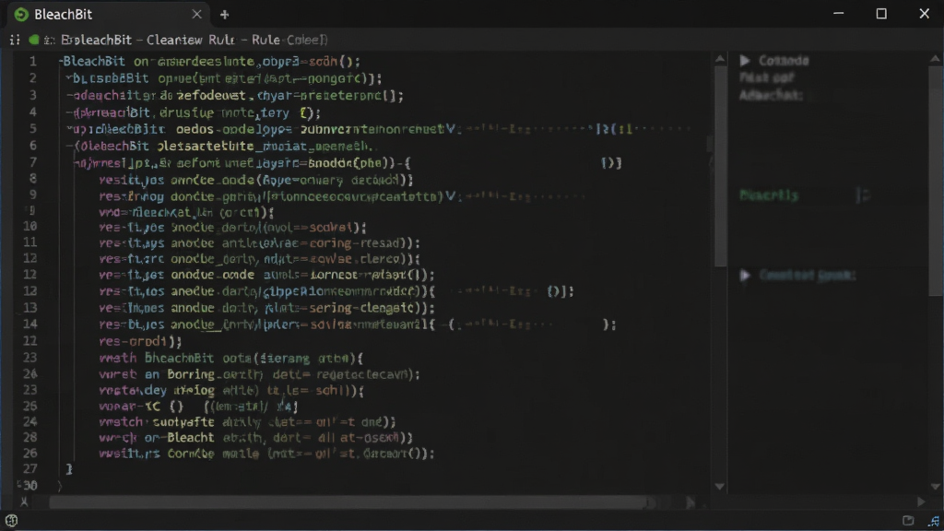Click the green dot icon in the breadcrumb bar
This screenshot has width=944, height=531.
click(34, 40)
